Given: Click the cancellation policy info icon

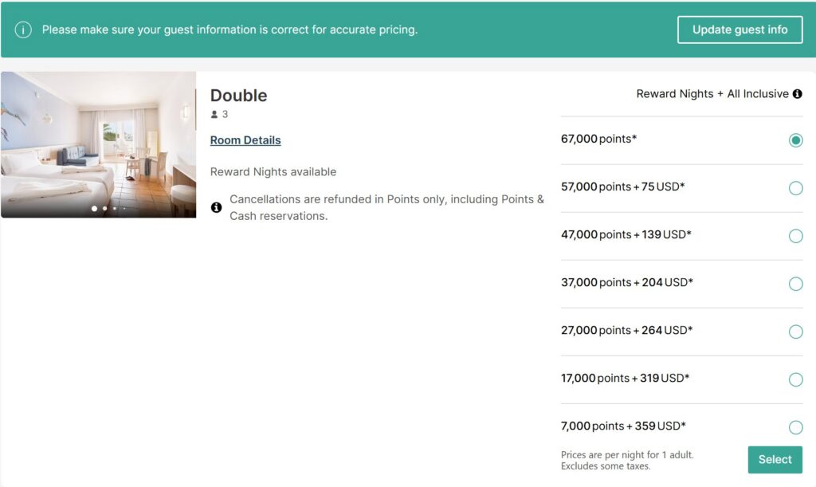Looking at the screenshot, I should [216, 207].
